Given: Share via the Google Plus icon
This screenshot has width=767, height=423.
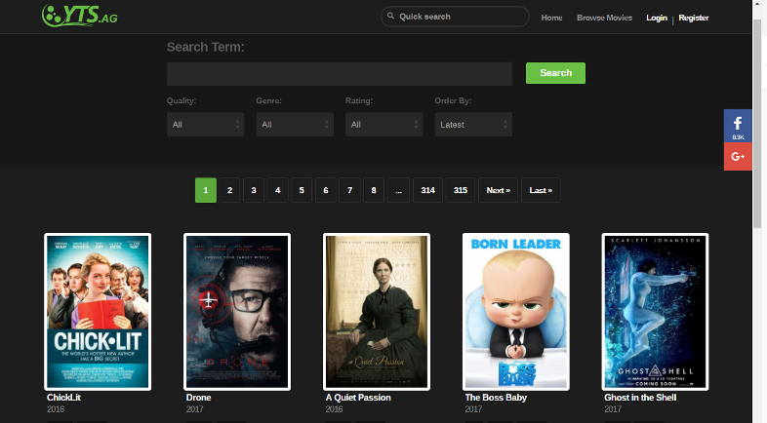Looking at the screenshot, I should 738,156.
